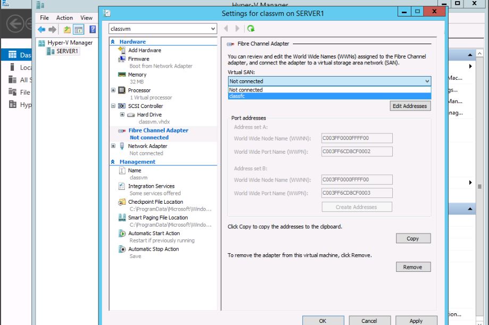
Task: Click the SCSI Controller icon
Action: click(x=122, y=106)
